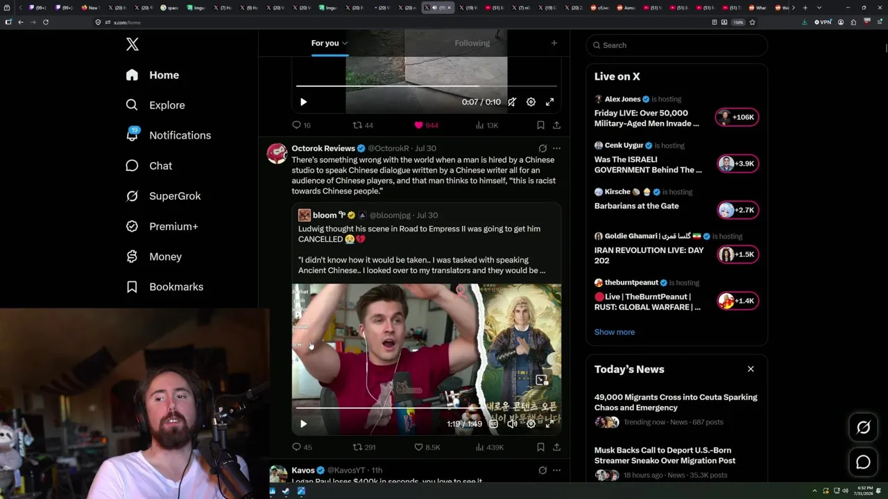
Task: View analytics showing 13K views
Action: [486, 125]
